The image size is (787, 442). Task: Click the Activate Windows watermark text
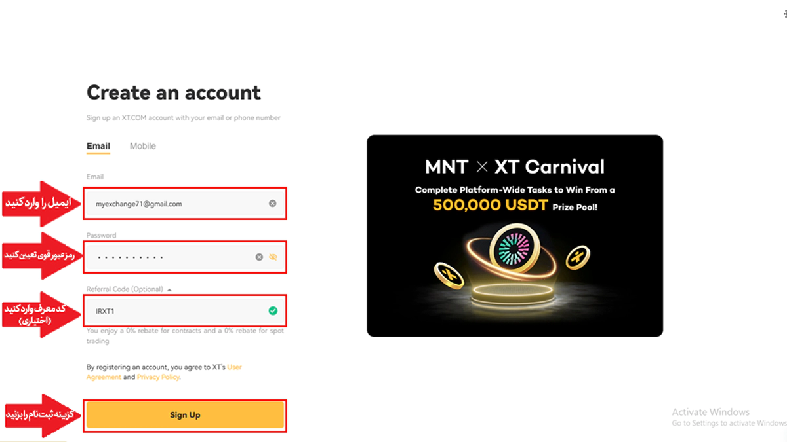click(x=710, y=412)
